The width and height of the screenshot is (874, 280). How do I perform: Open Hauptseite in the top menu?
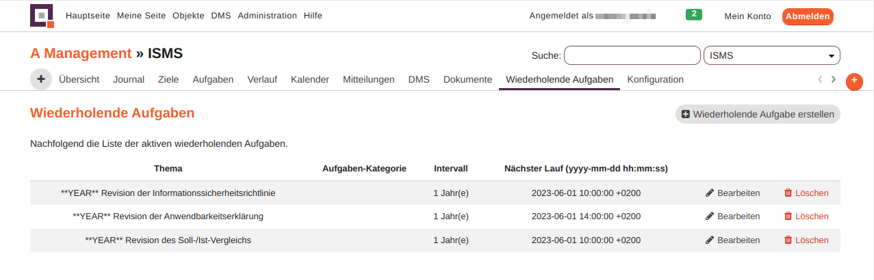point(89,16)
